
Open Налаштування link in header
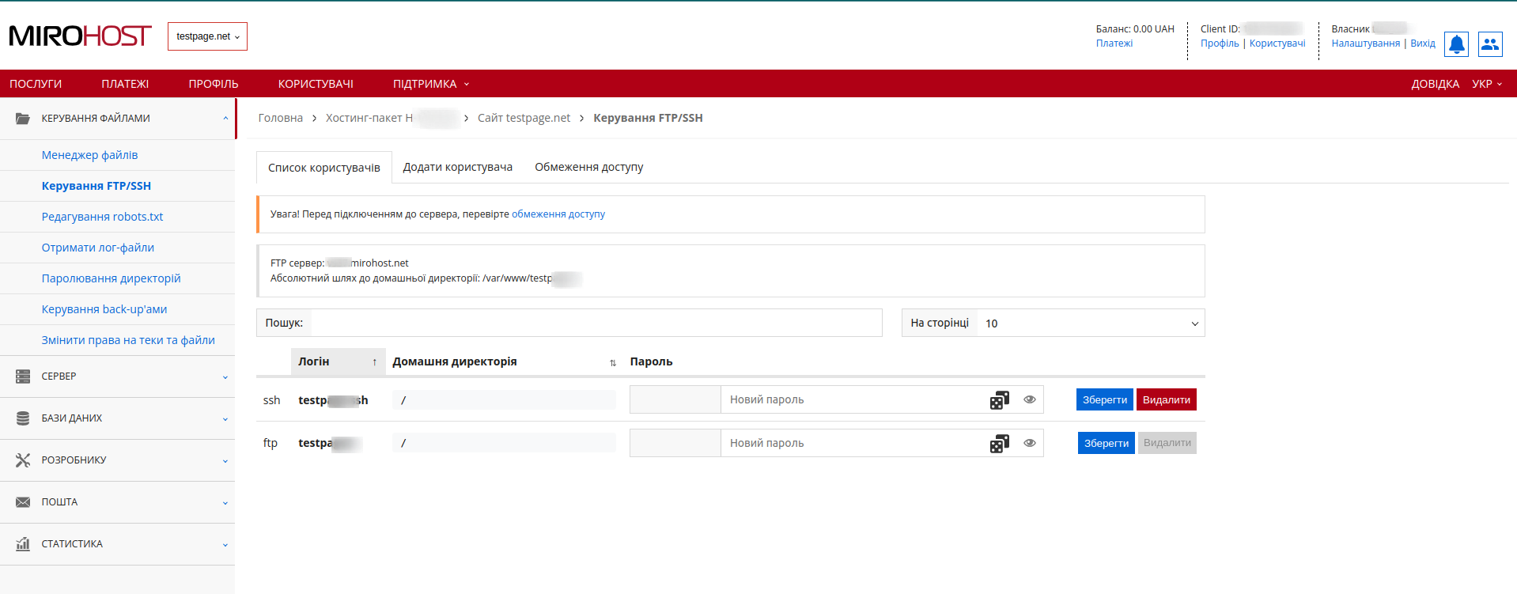tap(1366, 44)
